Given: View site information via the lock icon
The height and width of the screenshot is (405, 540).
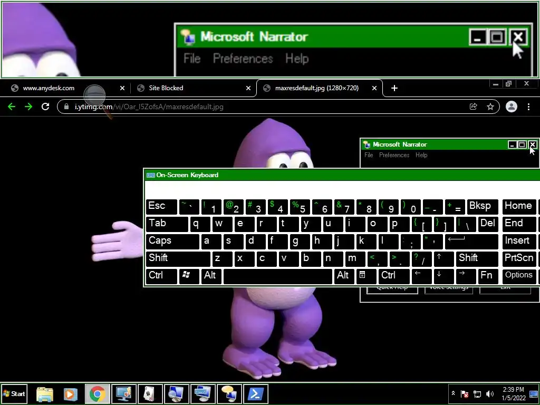Looking at the screenshot, I should point(66,107).
